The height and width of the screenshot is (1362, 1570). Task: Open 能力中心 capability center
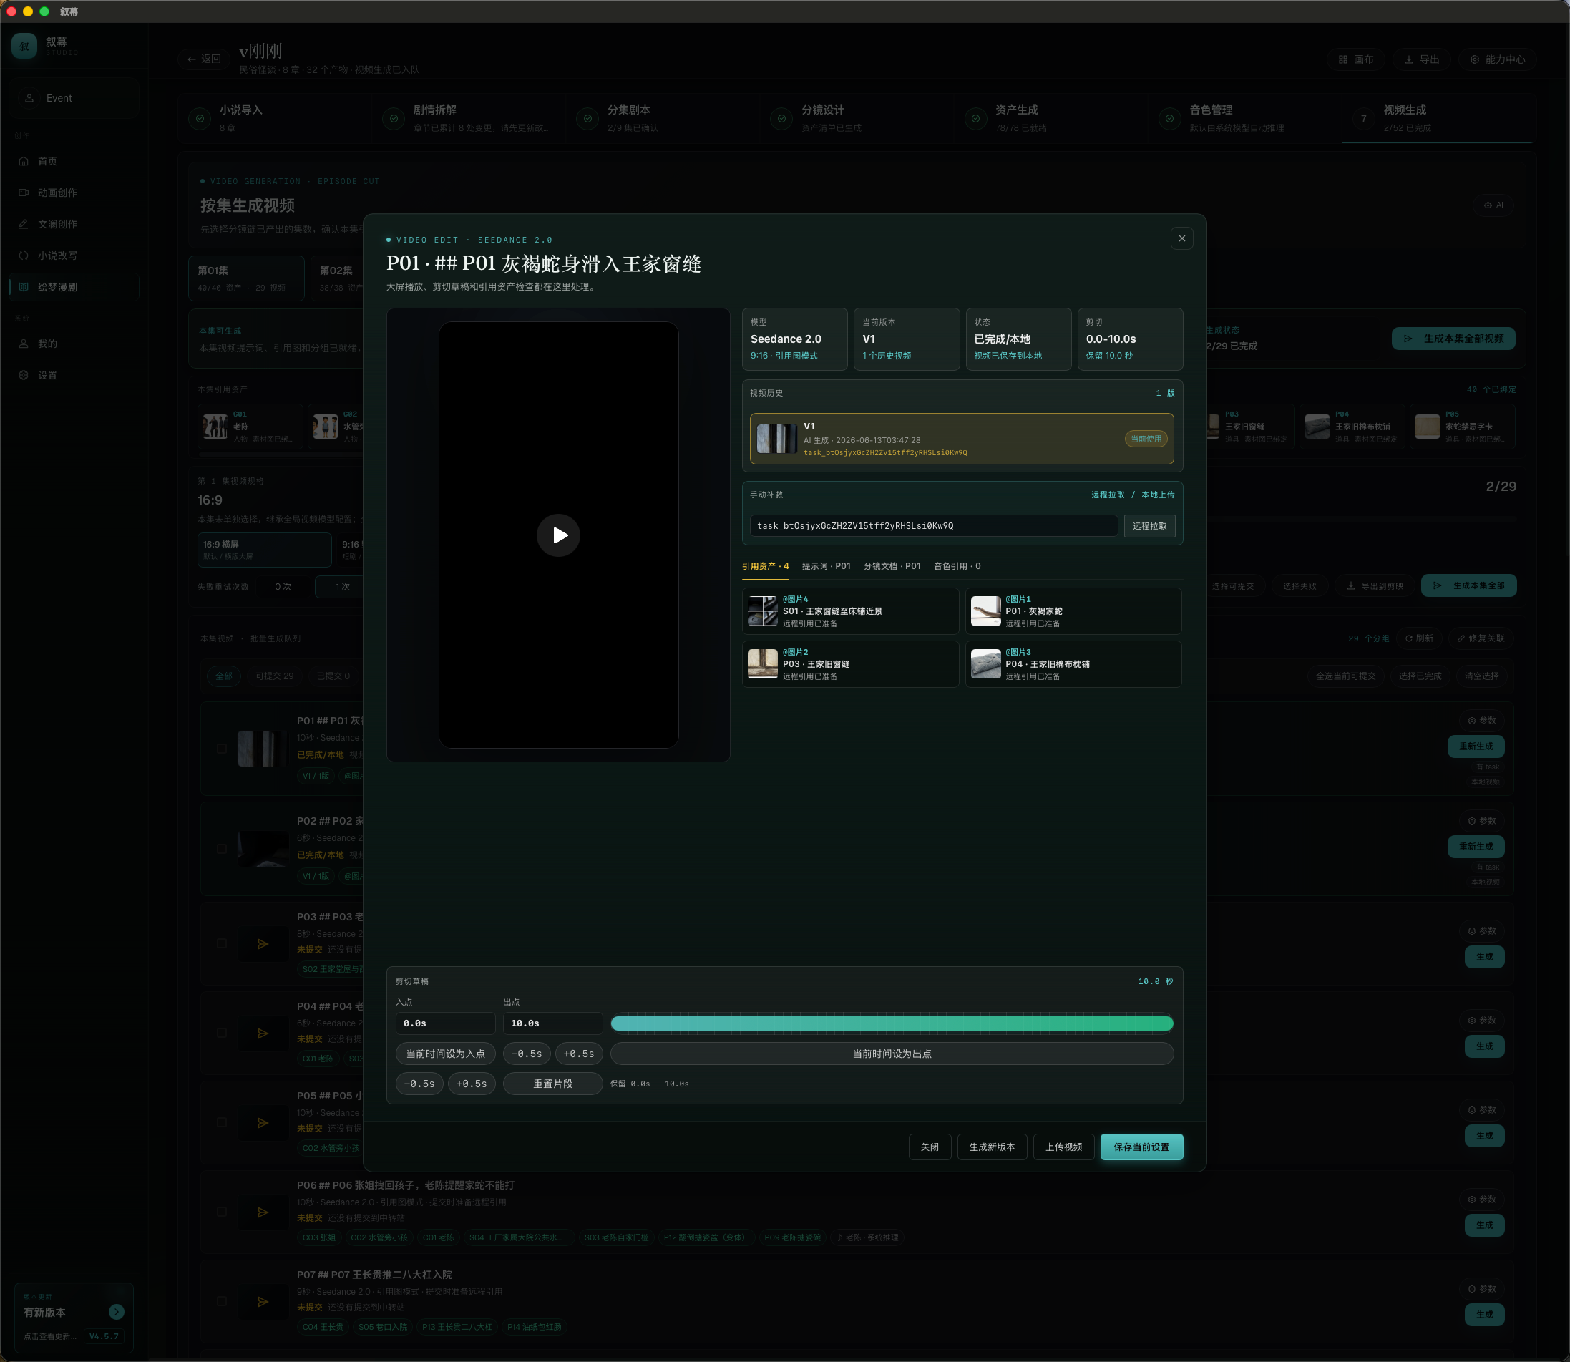tap(1497, 59)
